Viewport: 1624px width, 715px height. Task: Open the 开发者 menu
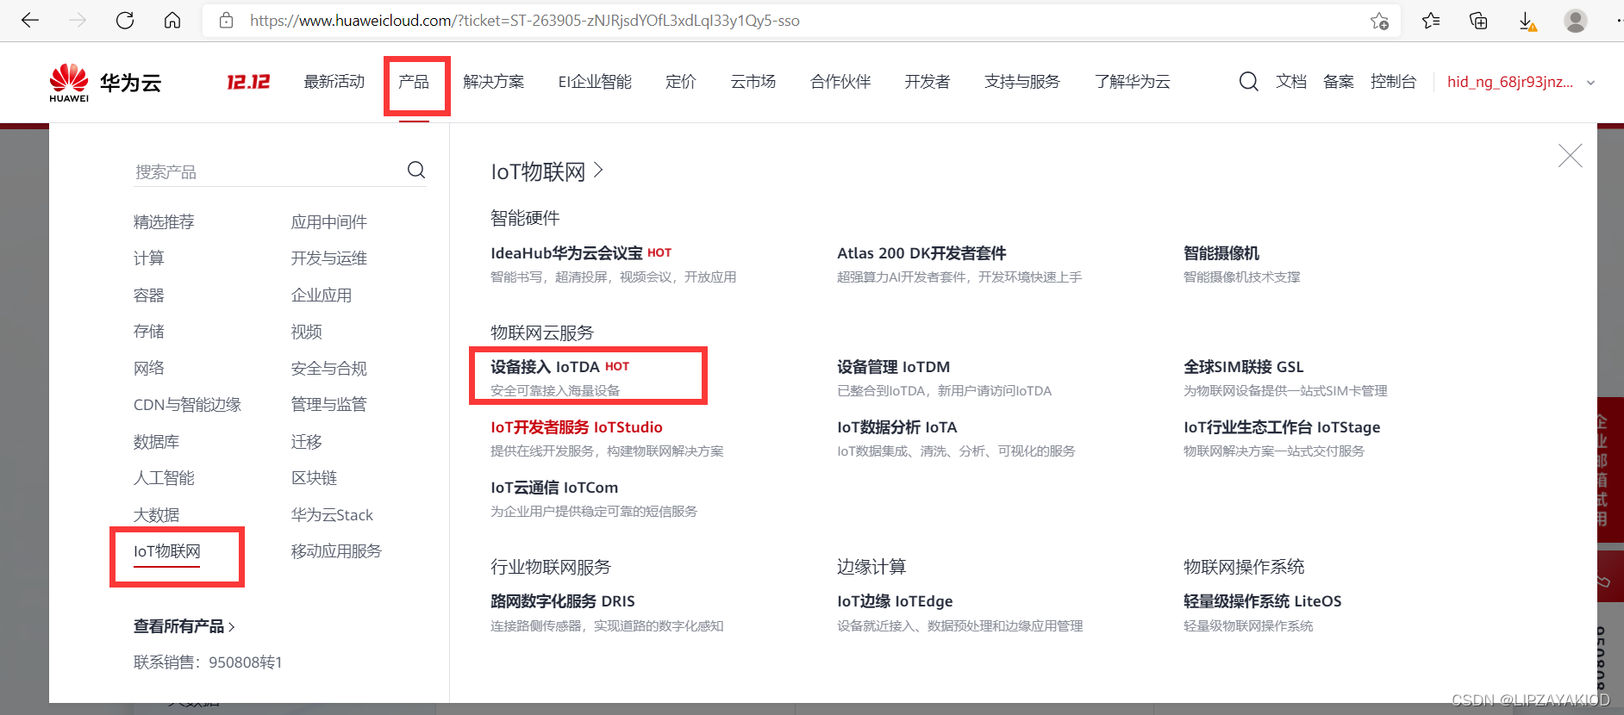click(928, 82)
